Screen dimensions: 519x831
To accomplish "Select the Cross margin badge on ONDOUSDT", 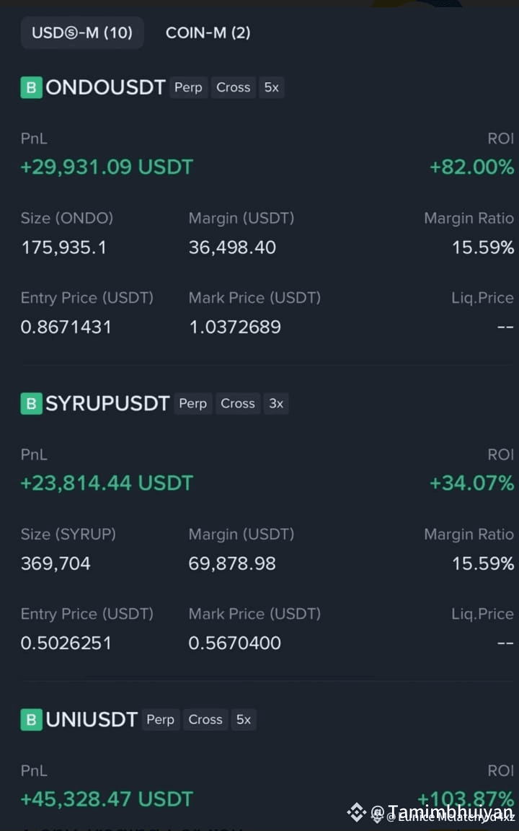I will [233, 87].
